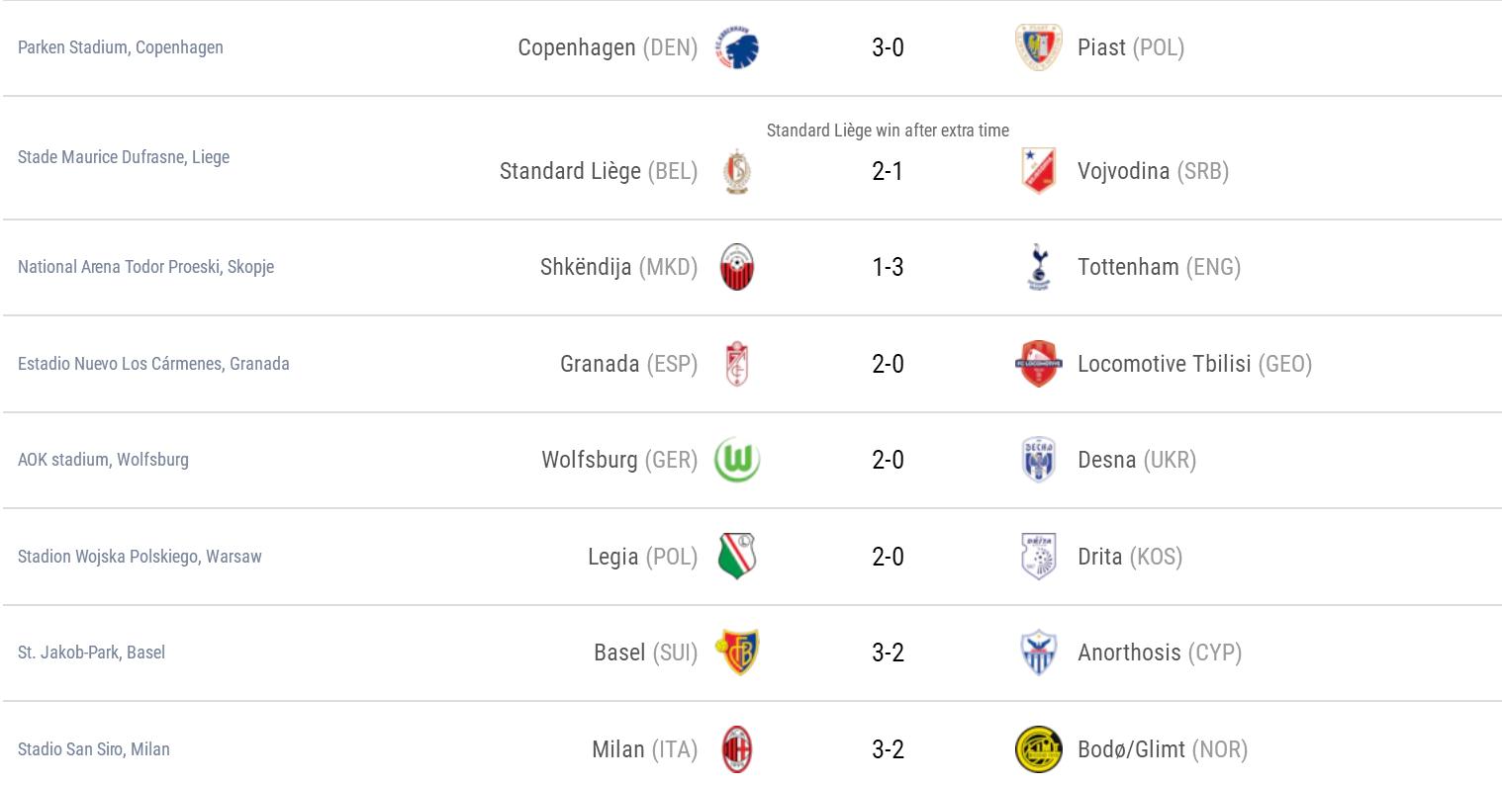Open the Copenhagen vs Piast 3-0 score
1502x785 pixels.
point(888,47)
